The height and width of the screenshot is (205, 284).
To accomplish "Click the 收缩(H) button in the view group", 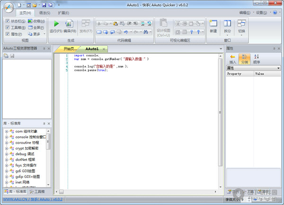I will pos(36,21).
